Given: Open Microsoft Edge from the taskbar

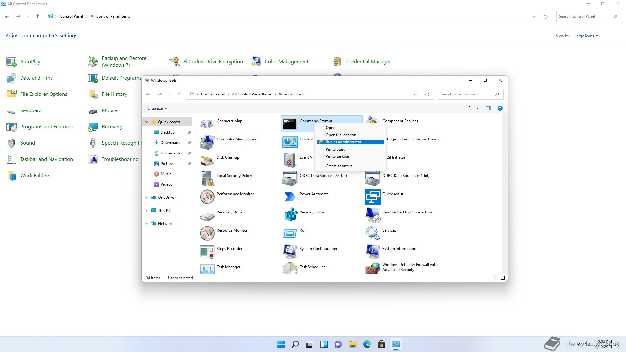Looking at the screenshot, I should [x=367, y=344].
